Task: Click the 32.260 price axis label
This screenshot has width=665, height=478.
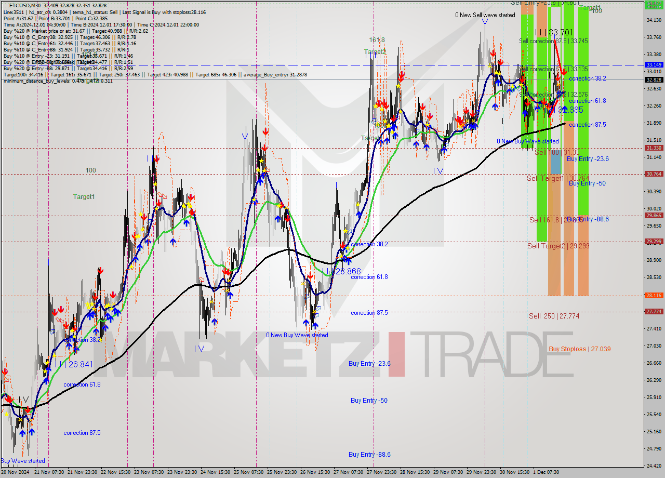Action: pos(654,106)
